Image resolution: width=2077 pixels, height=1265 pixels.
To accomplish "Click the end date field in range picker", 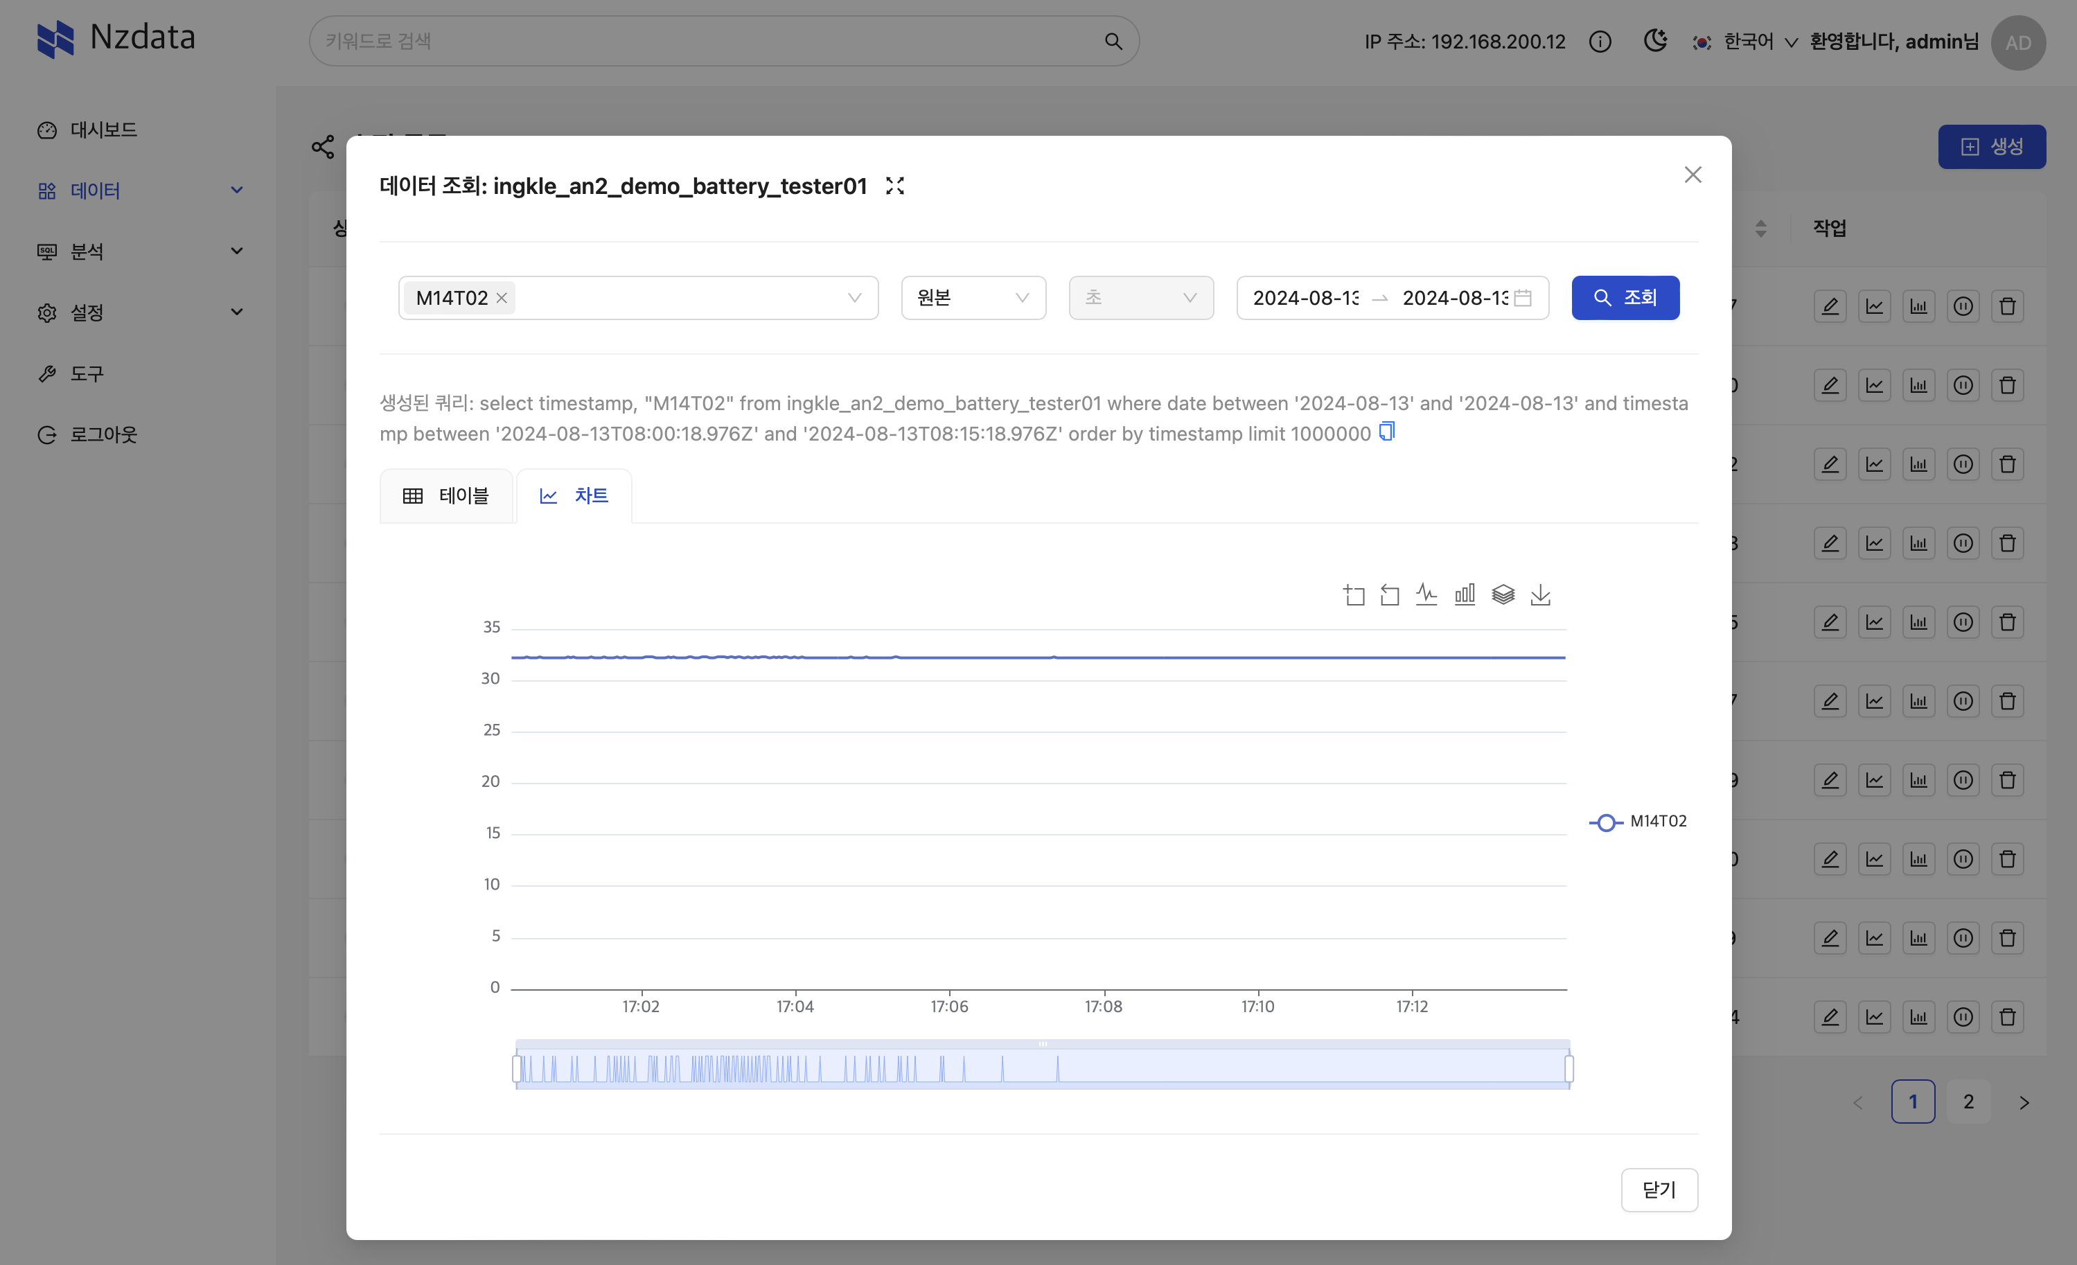I will click(1455, 299).
